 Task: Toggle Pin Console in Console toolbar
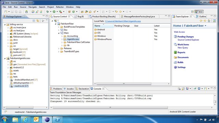pyautogui.click(x=195, y=89)
